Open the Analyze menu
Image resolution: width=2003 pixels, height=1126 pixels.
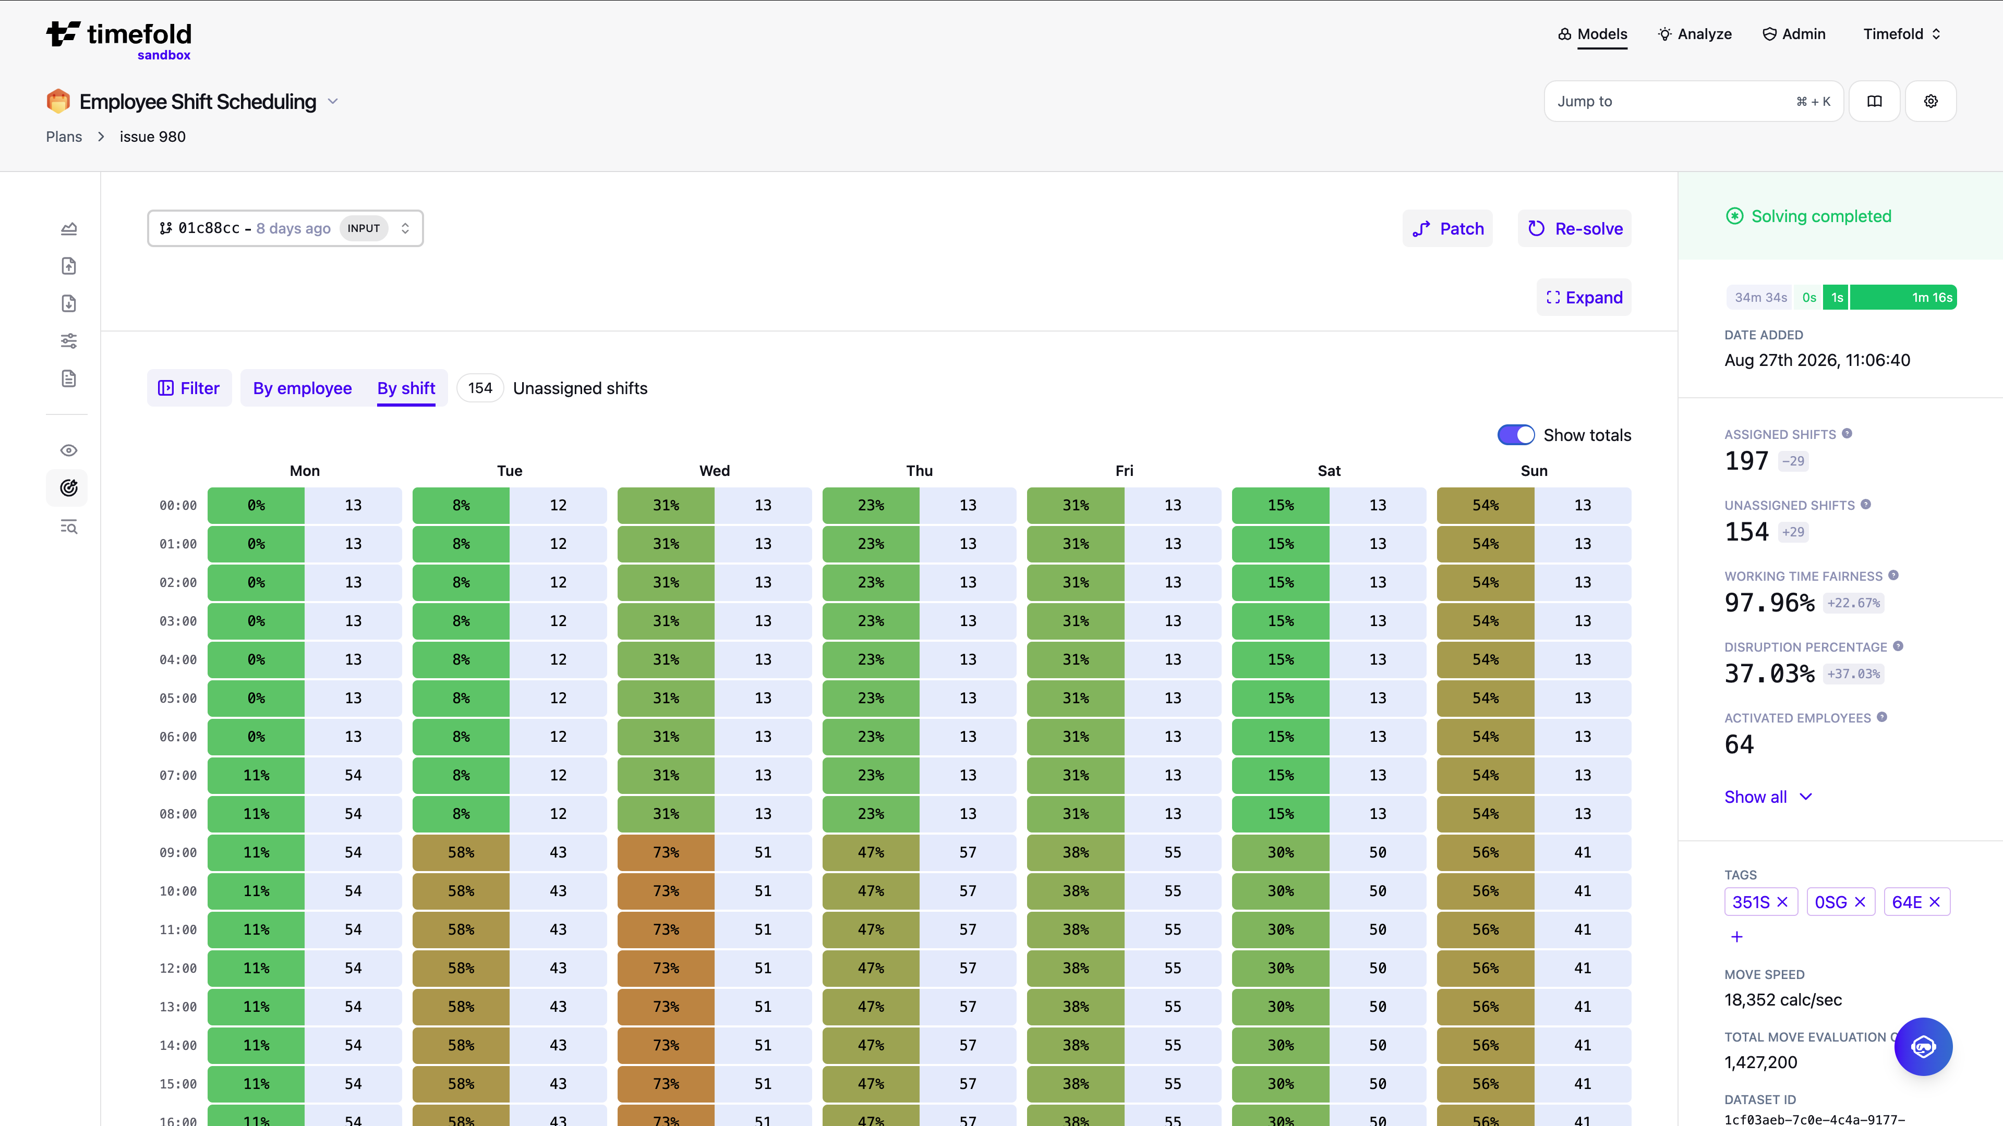[1695, 34]
